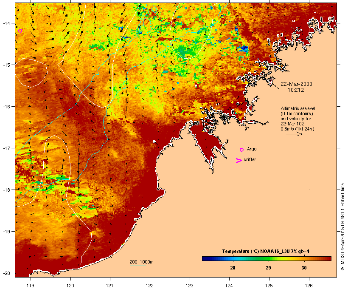348x289 pixels.
Task: Click longitude axis label 120
Action: 70,286
